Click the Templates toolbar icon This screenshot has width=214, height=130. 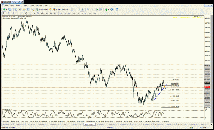click(x=117, y=9)
